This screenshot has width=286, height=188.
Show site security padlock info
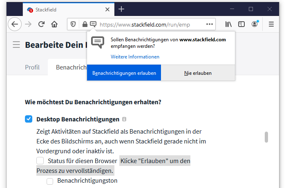[85, 24]
